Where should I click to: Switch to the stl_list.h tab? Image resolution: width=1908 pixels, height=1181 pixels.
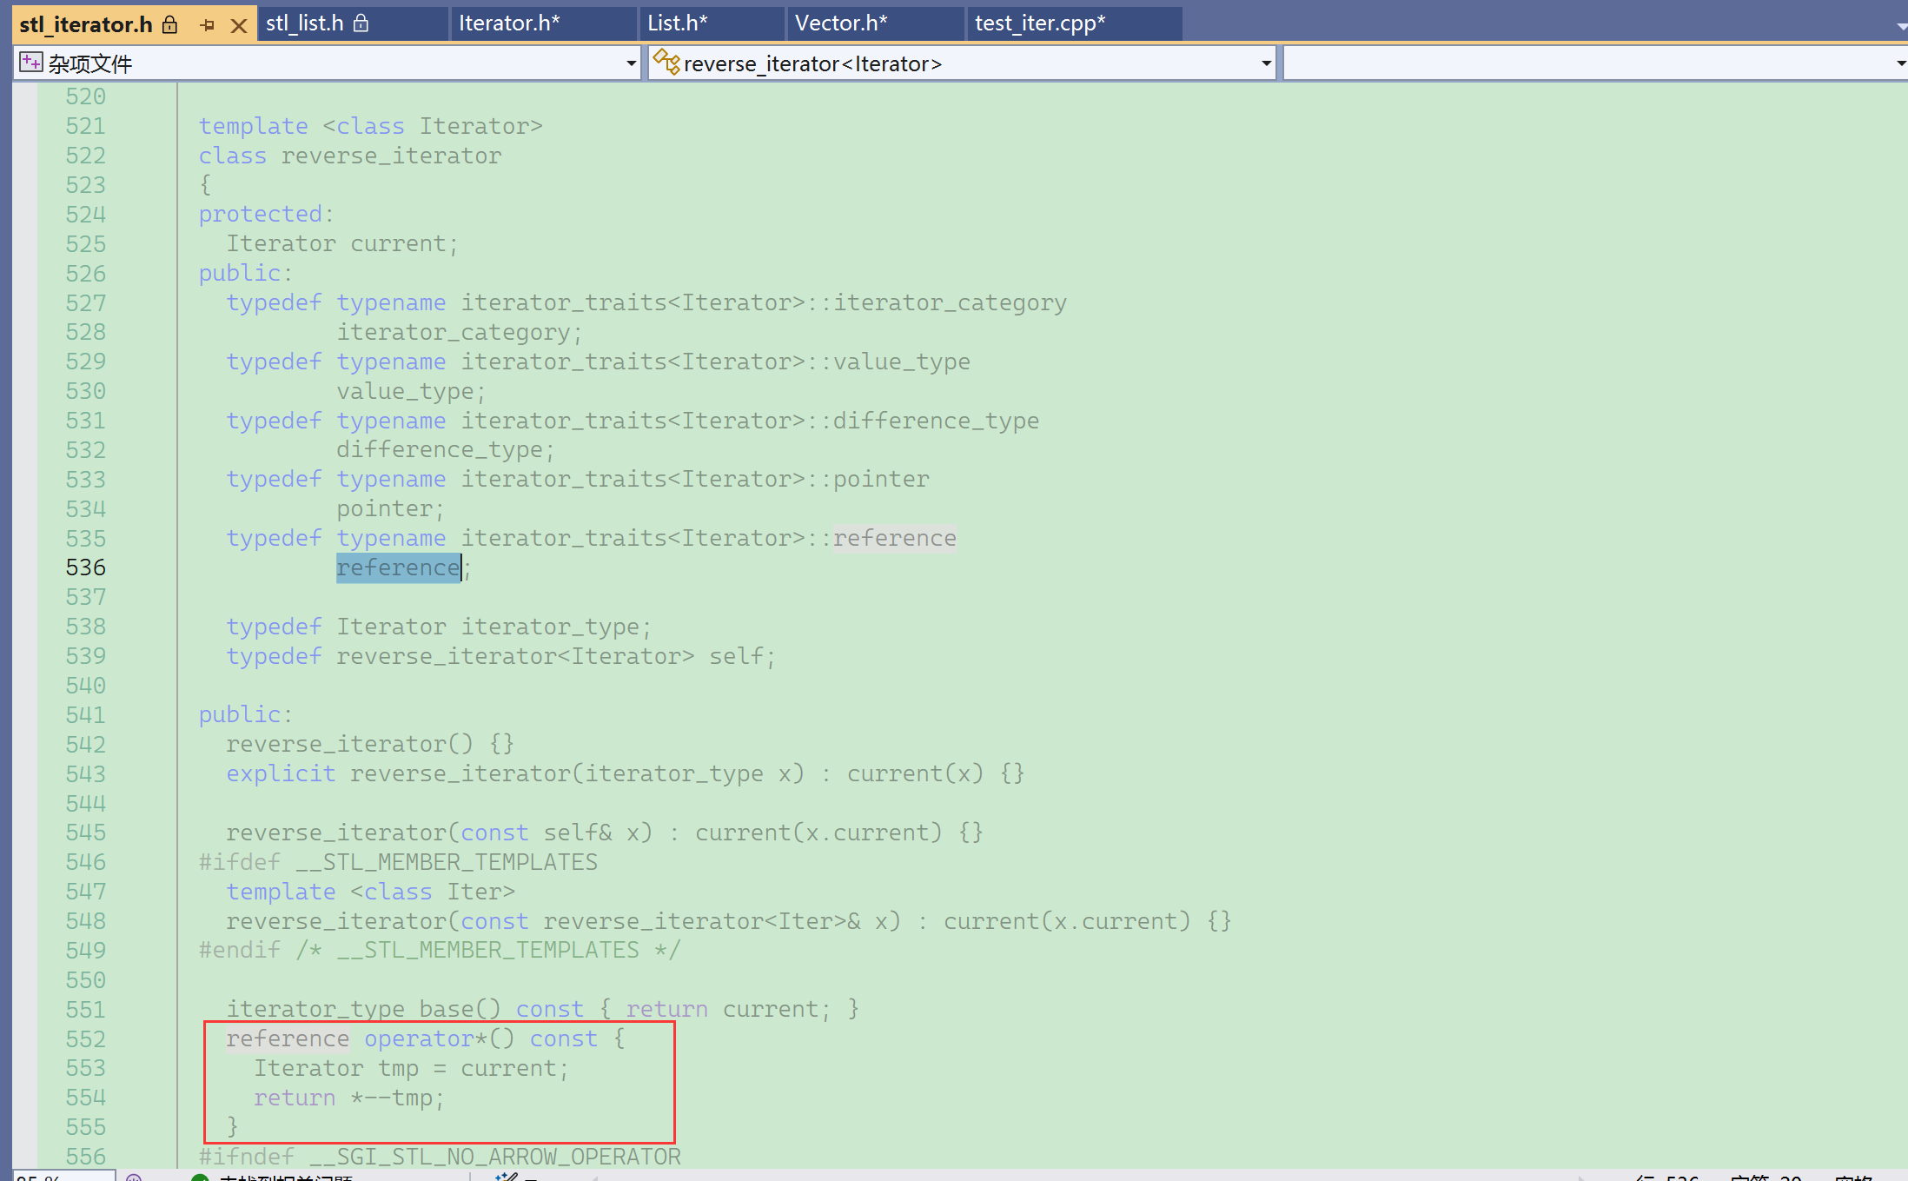(x=305, y=23)
